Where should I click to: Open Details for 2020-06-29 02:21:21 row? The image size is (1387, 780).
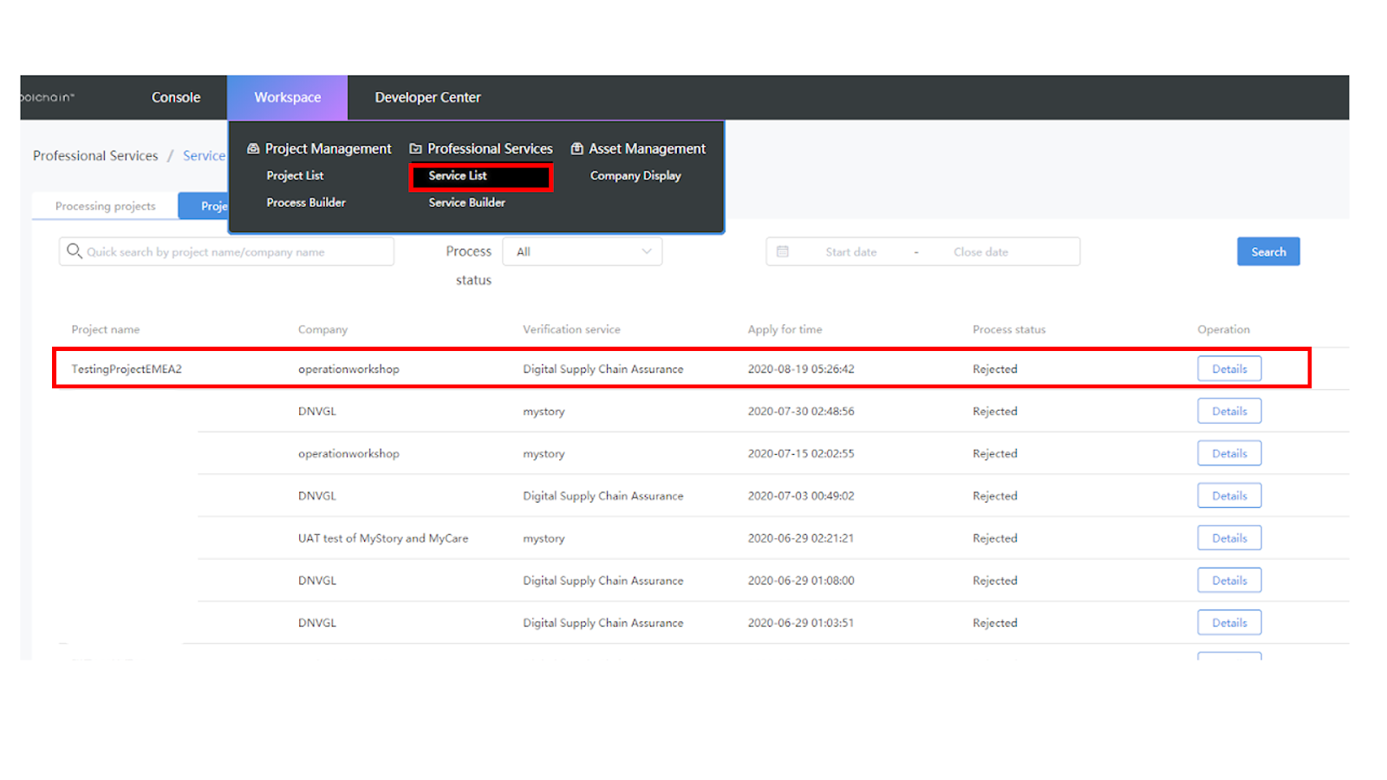click(x=1229, y=538)
